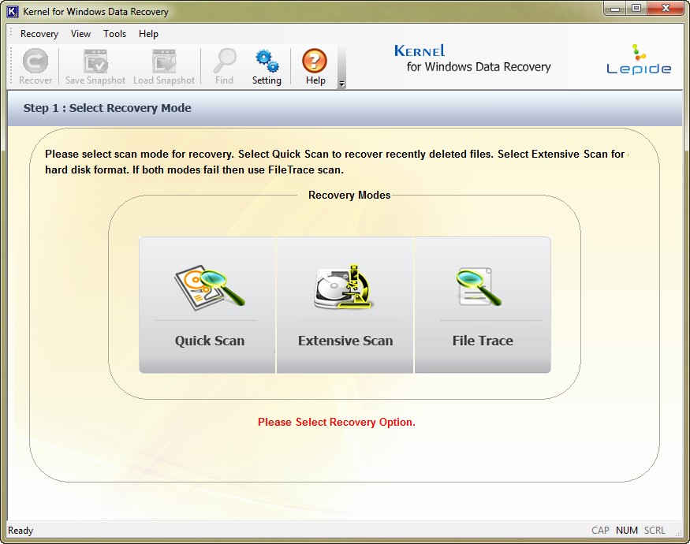The height and width of the screenshot is (544, 690).
Task: Click the Kernel app icon in title bar
Action: coord(13,12)
